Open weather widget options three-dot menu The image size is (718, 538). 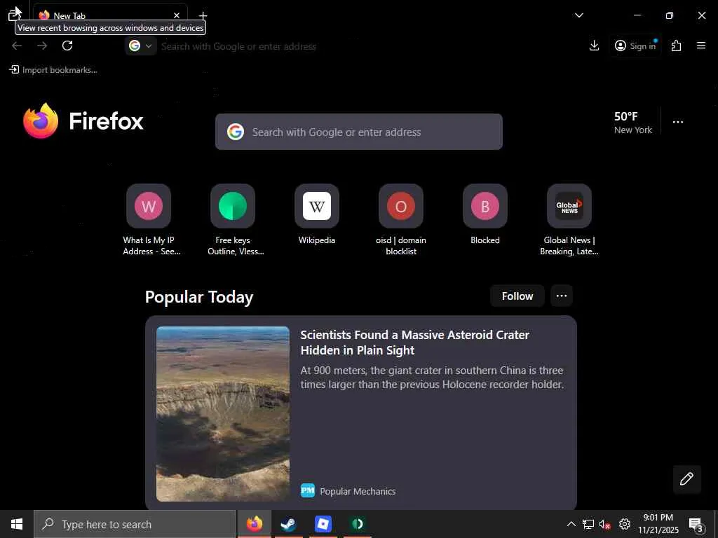[678, 122]
